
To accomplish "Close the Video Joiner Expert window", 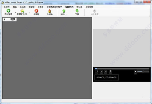I will tap(147, 2).
